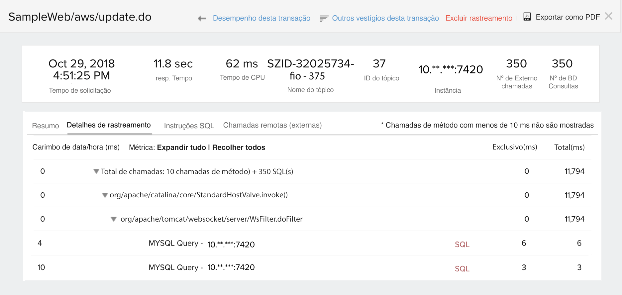The width and height of the screenshot is (622, 295).
Task: Switch to the Resumo tab
Action: point(46,126)
